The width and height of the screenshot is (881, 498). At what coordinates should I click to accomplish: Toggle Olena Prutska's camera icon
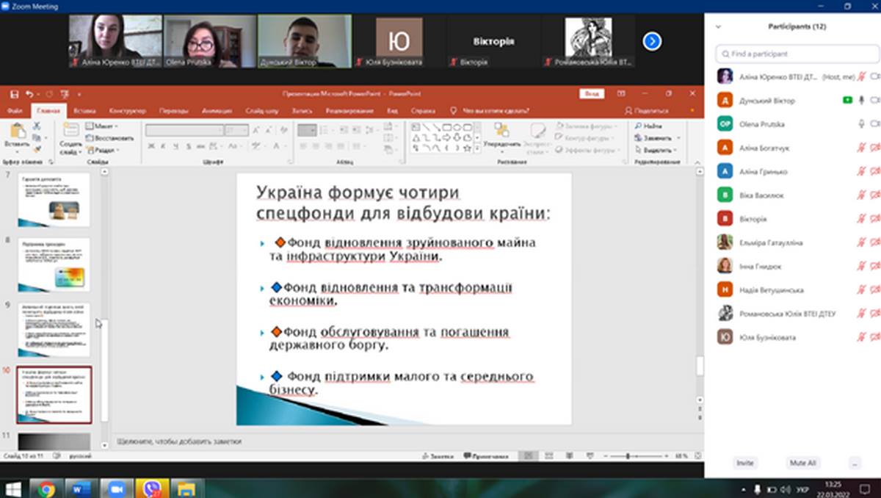[874, 124]
